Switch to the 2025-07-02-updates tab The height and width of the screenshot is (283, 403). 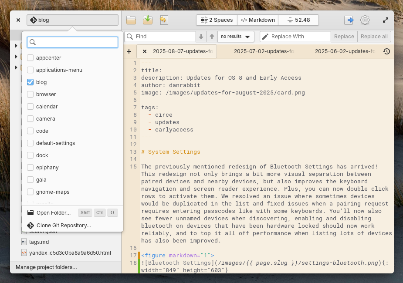pyautogui.click(x=264, y=51)
